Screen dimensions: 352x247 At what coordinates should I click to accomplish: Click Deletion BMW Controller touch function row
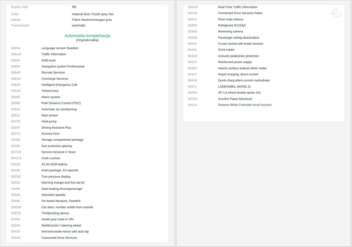264,105
